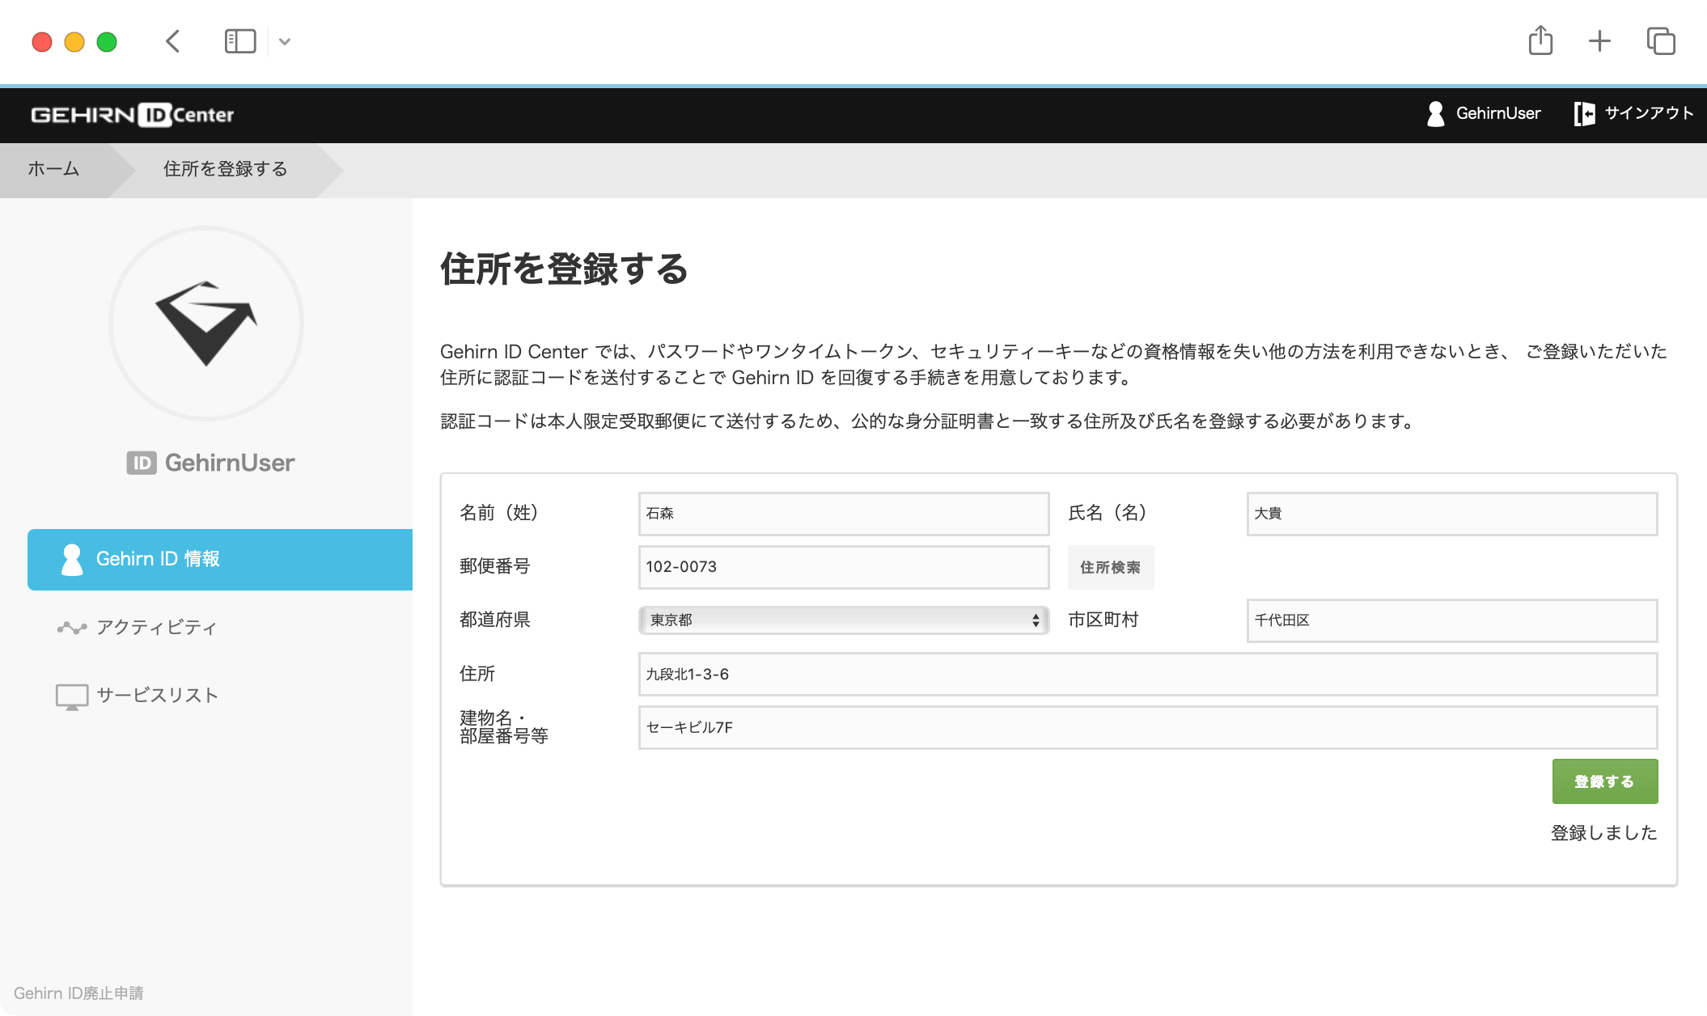The image size is (1707, 1016).
Task: Open the 都道府県 prefecture dropdown
Action: point(843,620)
